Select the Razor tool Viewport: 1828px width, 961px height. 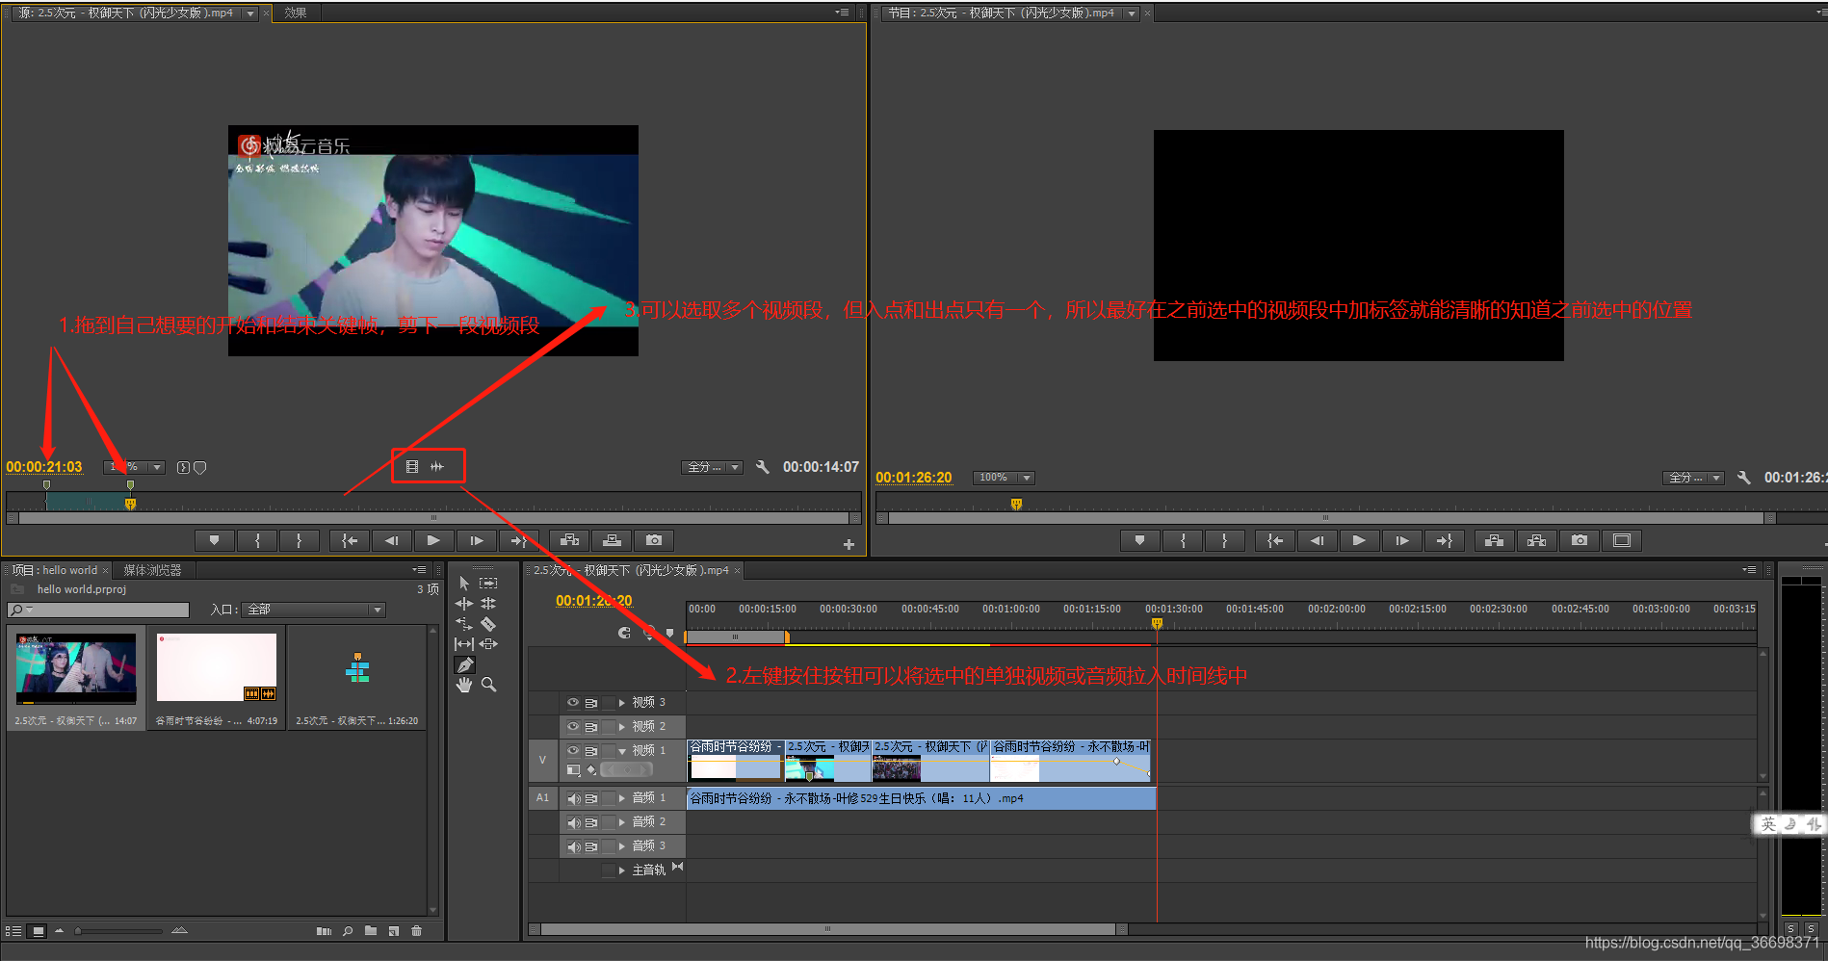(488, 624)
